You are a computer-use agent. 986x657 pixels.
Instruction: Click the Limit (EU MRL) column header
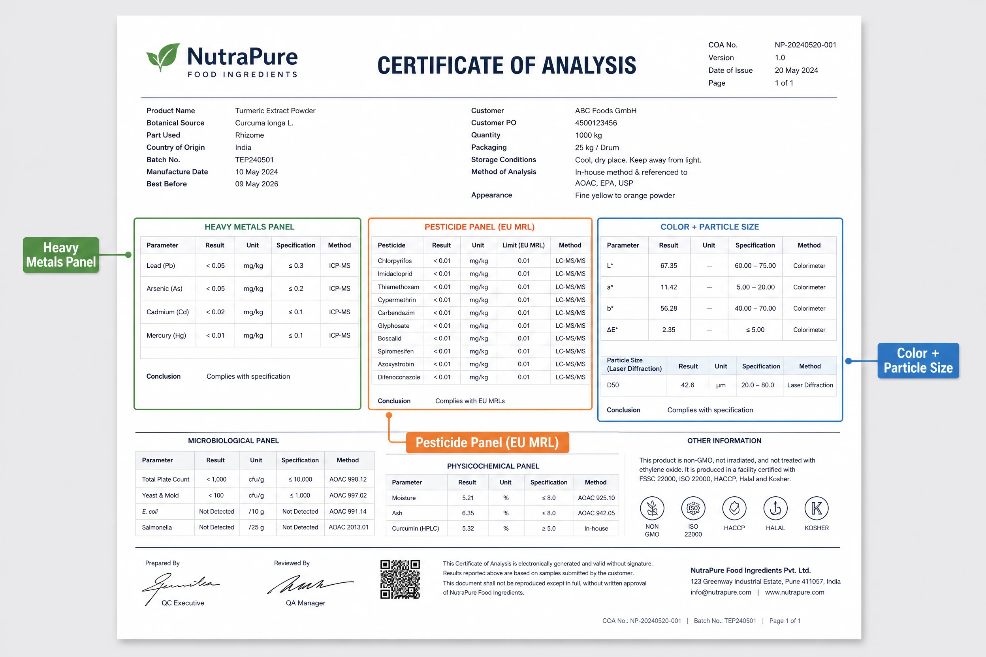click(x=523, y=245)
